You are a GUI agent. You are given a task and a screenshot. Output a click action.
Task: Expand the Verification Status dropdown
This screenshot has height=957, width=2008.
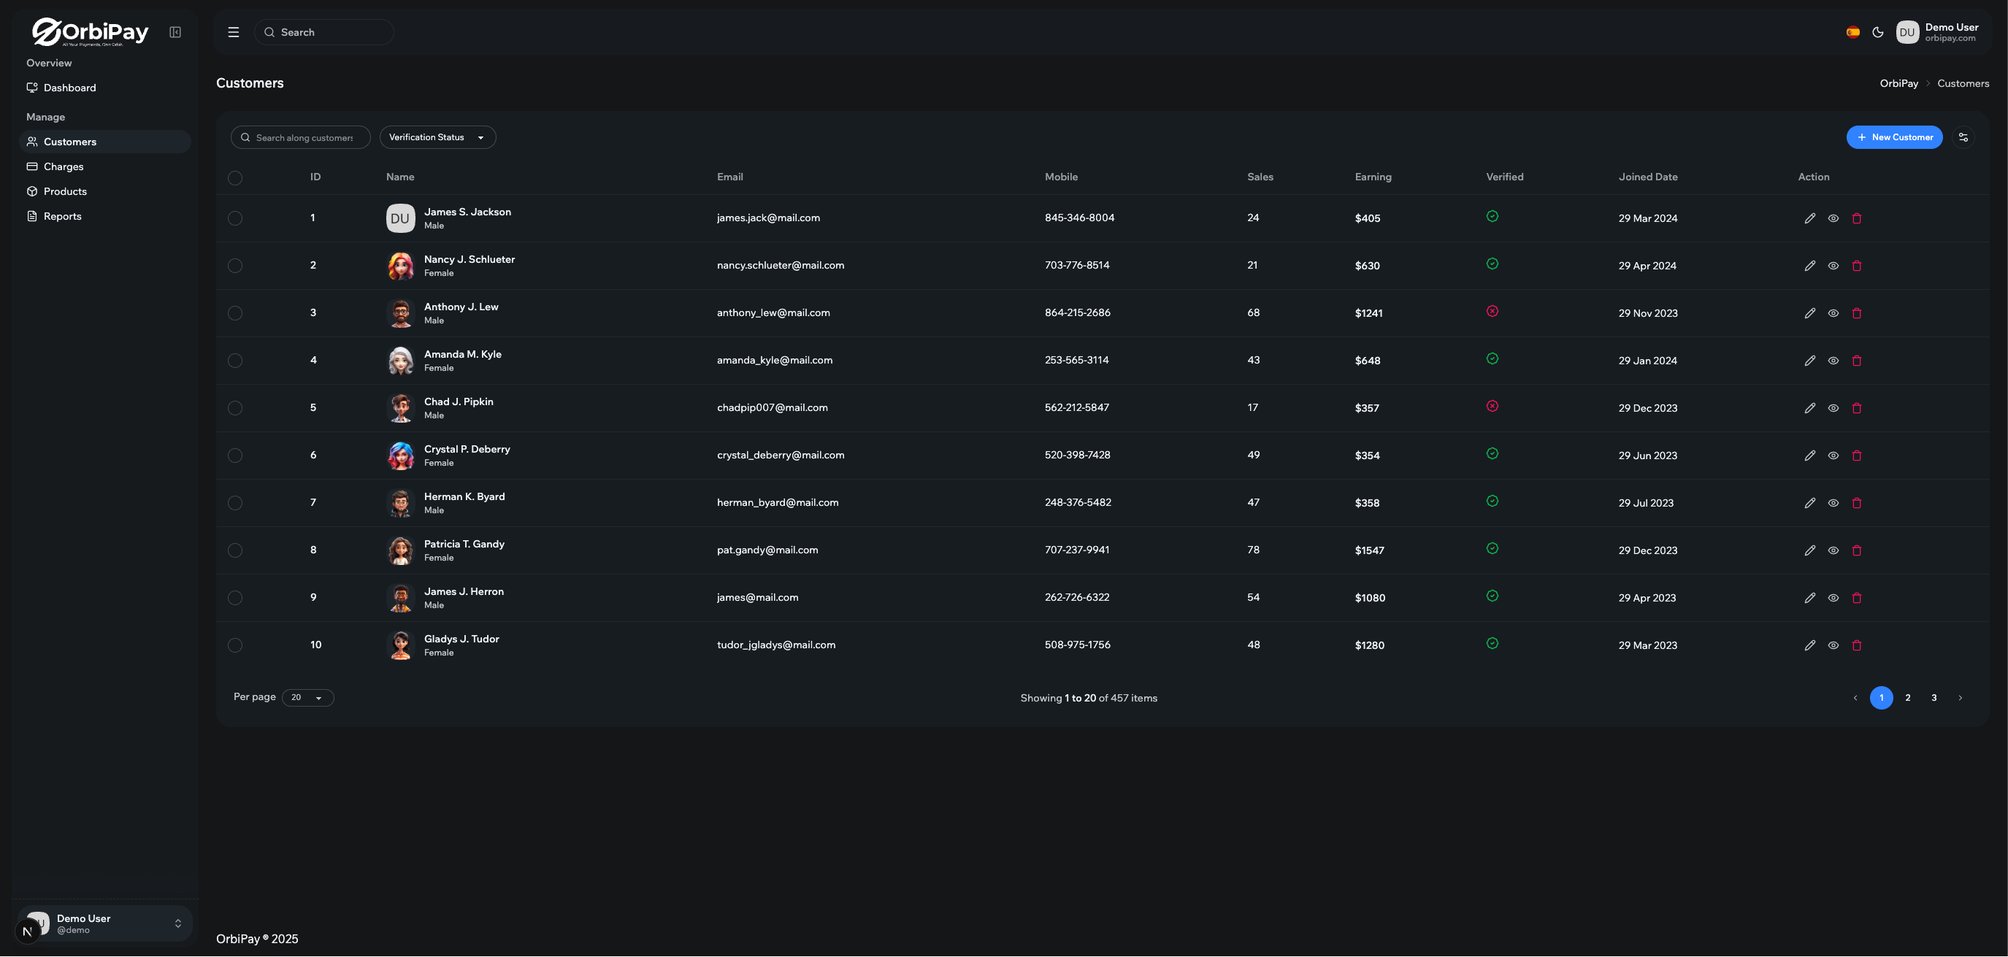(x=437, y=137)
